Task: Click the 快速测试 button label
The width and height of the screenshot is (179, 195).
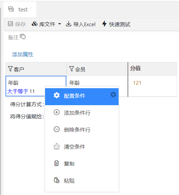Action: [120, 24]
